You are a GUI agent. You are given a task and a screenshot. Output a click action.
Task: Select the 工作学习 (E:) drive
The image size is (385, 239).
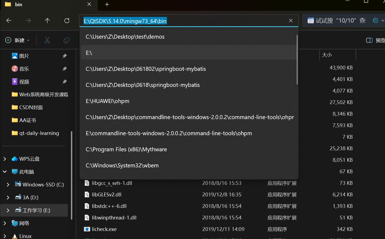click(33, 210)
